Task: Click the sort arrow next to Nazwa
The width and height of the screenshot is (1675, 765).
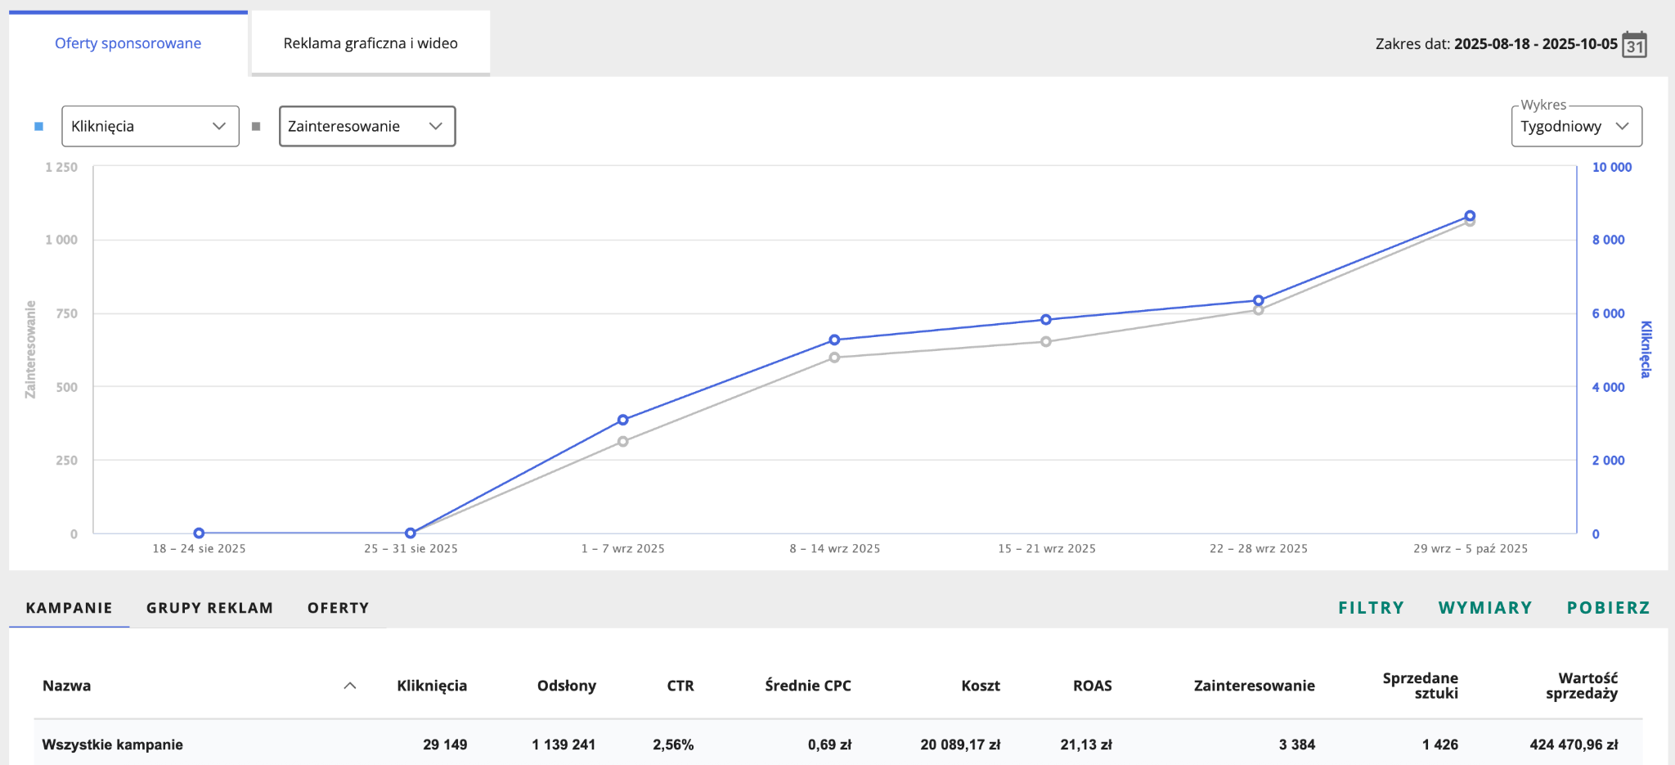Action: (x=350, y=686)
